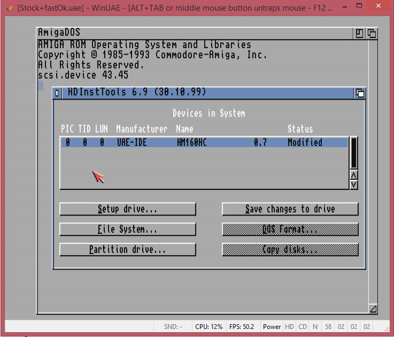Click the greyed-out Copy disks... button

coord(290,249)
